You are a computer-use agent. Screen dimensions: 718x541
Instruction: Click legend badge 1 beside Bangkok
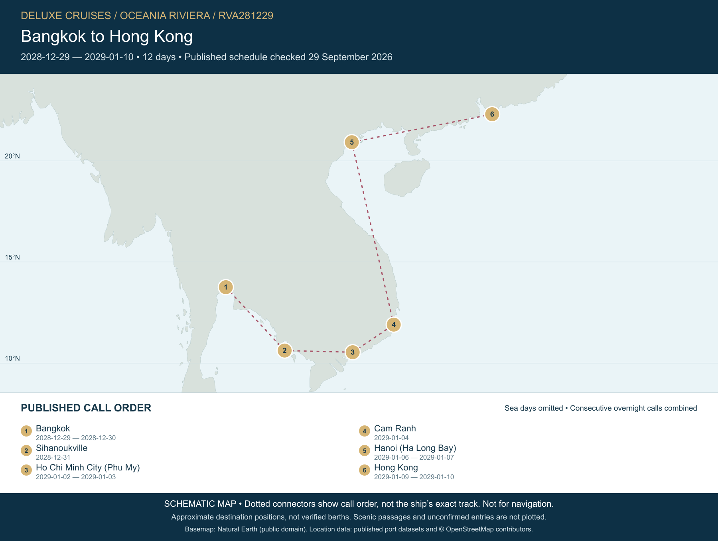click(26, 431)
